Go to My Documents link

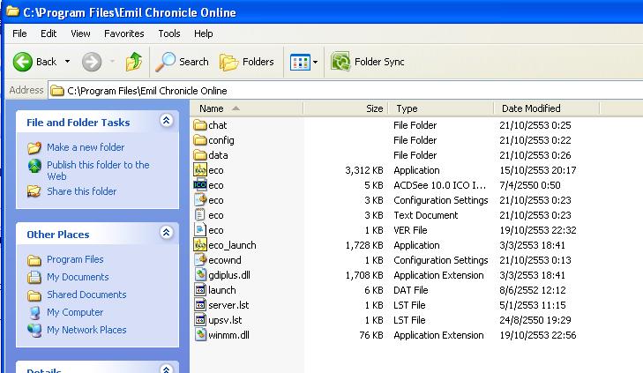(x=78, y=277)
